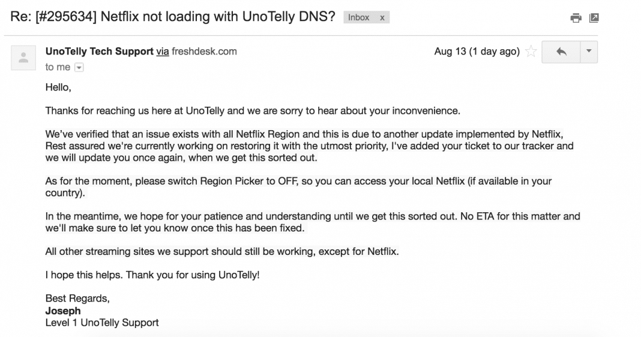Remove the Inbox label with the x
The image size is (641, 337).
(x=382, y=17)
